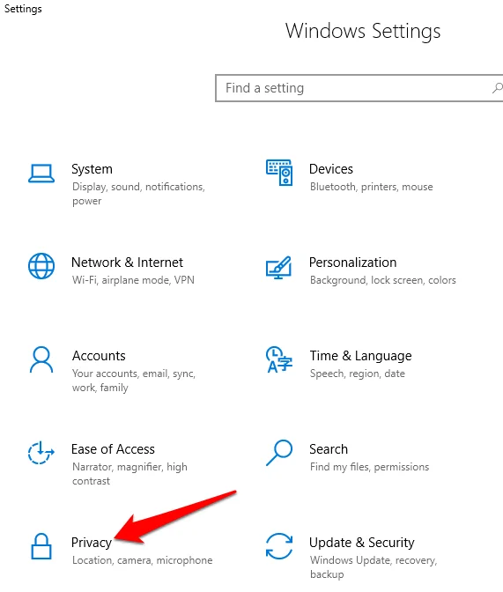
Task: Click 'Narrator, magnifier, high contrast' text
Action: coord(129,474)
